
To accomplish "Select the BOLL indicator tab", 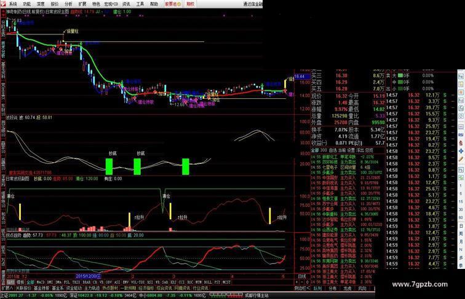I will coord(208,282).
